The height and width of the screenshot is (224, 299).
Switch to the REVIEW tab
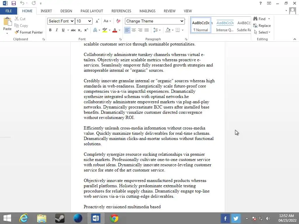[x=170, y=11]
